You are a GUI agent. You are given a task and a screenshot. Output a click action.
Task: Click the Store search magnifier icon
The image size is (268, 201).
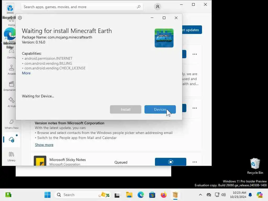139,7
